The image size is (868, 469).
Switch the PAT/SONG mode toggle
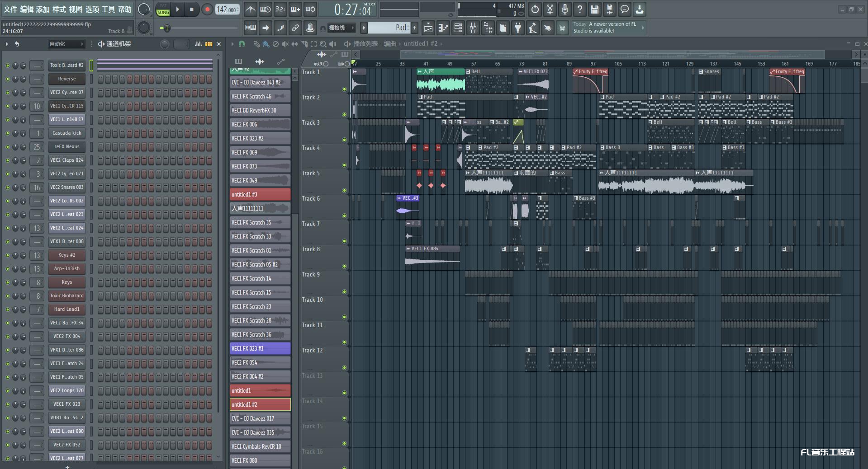(x=163, y=9)
